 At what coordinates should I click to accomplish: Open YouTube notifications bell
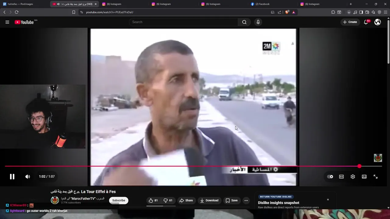click(x=366, y=22)
